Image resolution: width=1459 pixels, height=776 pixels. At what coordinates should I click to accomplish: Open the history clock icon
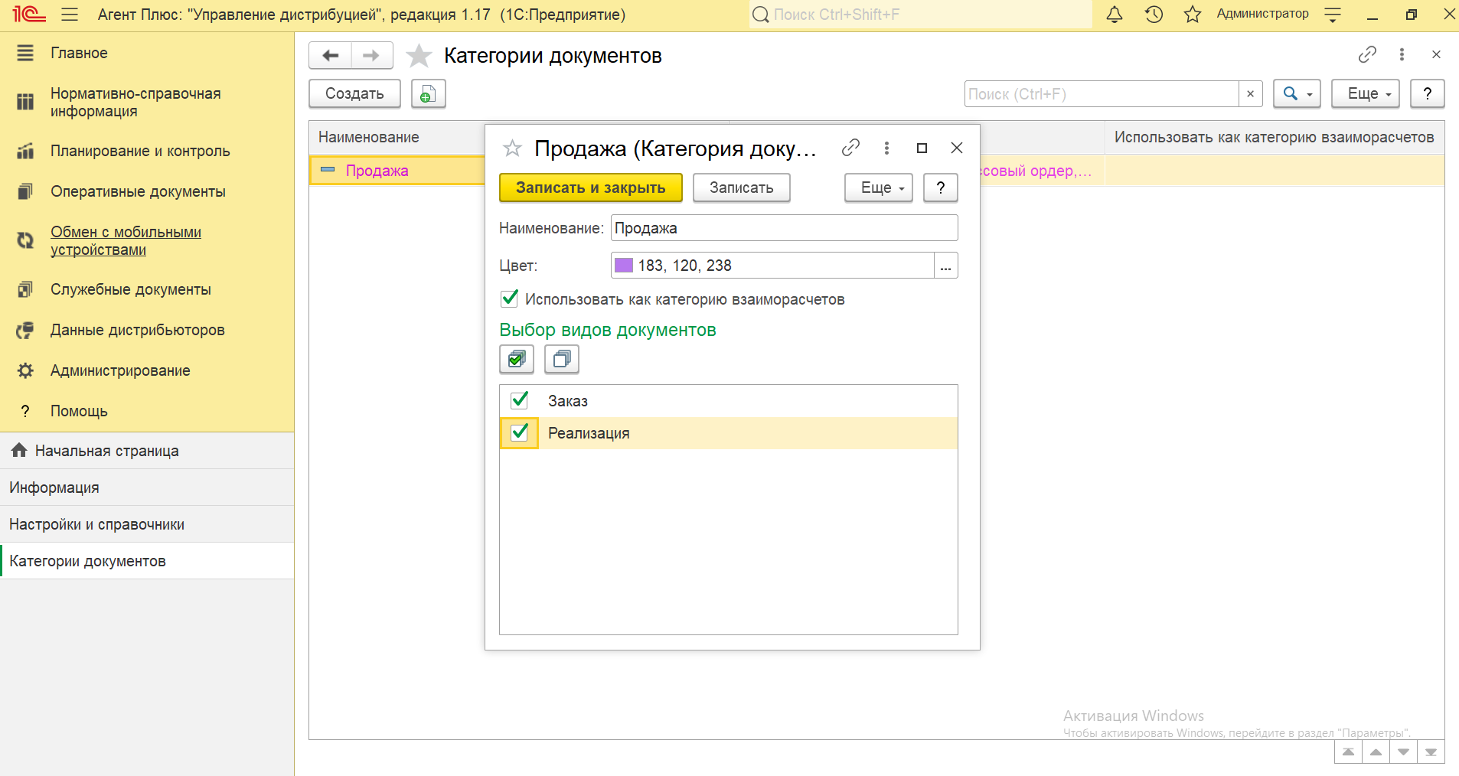(1154, 15)
